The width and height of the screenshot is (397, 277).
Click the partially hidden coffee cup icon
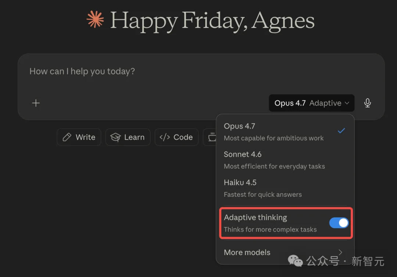pos(212,137)
